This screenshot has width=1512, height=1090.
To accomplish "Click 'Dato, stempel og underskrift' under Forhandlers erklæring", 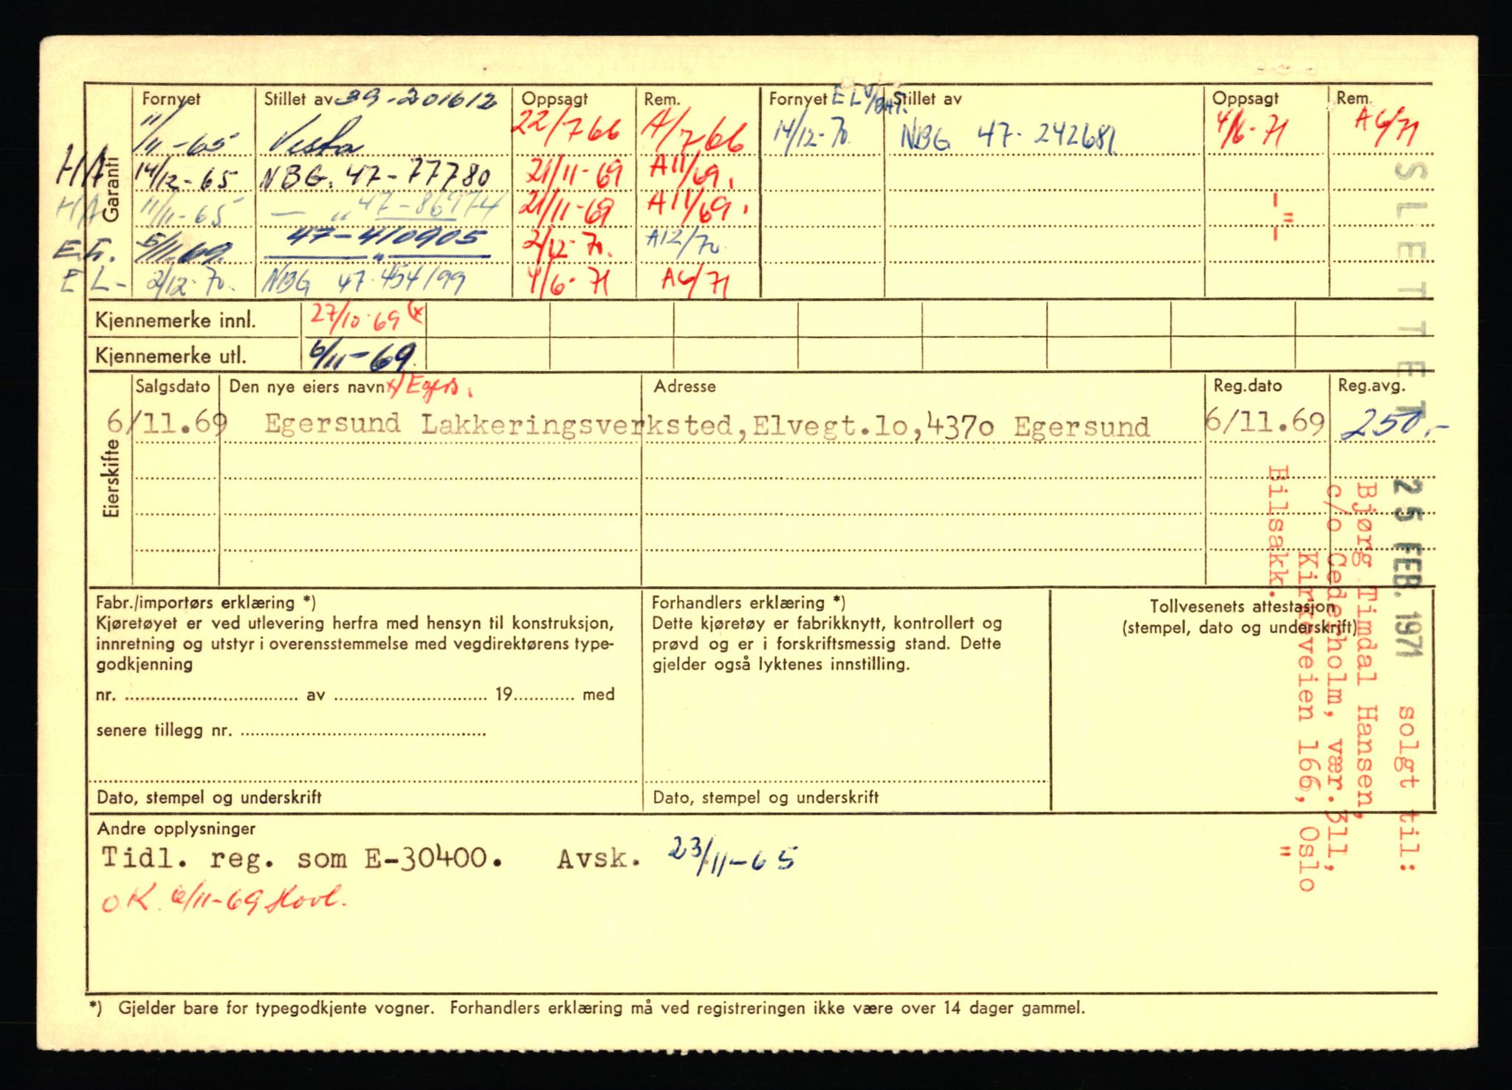I will tap(765, 797).
